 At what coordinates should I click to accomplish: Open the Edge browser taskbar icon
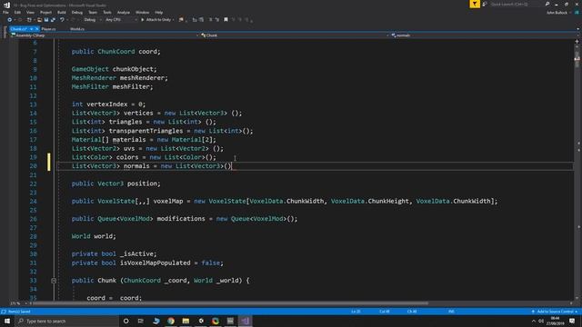[x=156, y=321]
